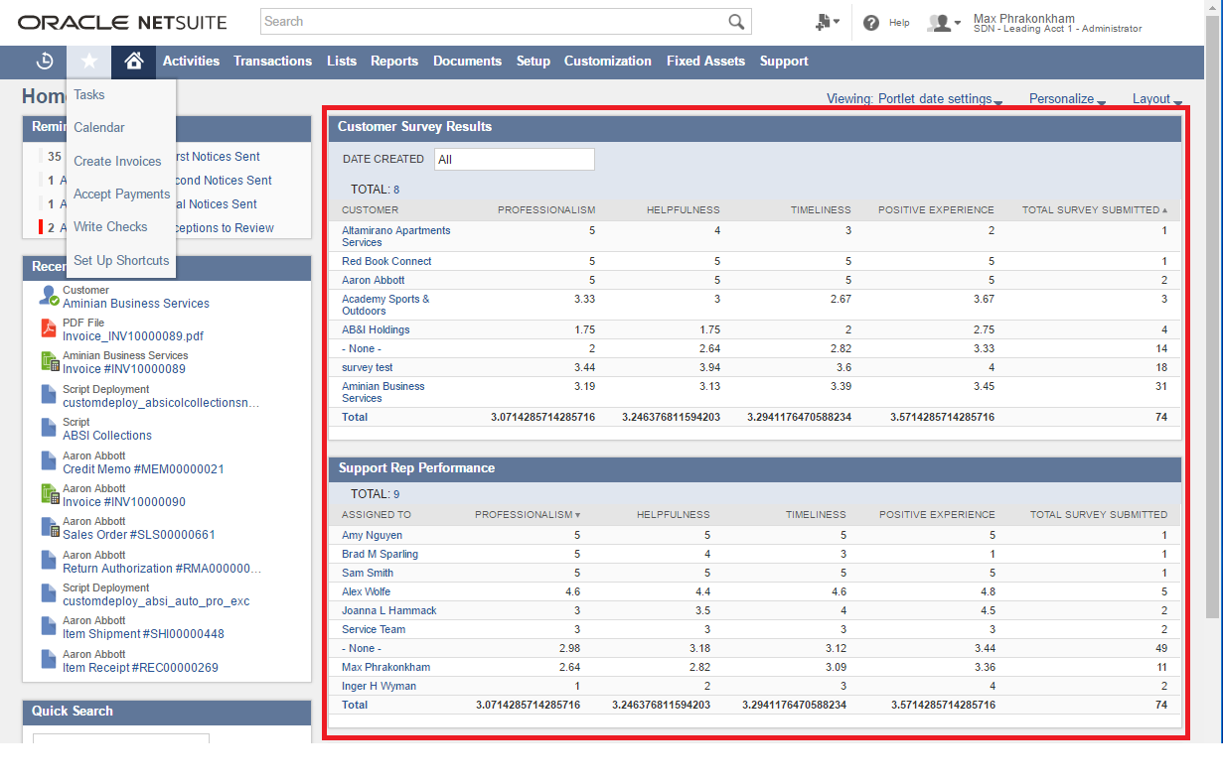
Task: Go to Home via the house icon
Action: [134, 62]
